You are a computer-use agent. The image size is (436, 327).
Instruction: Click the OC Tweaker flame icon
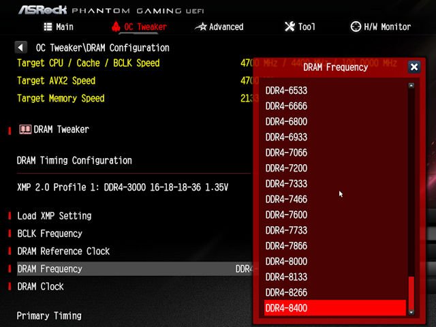116,27
